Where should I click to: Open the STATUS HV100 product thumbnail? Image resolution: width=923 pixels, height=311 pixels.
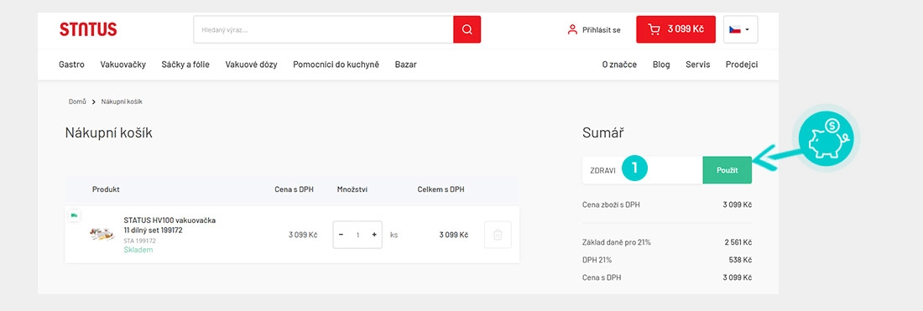point(102,234)
